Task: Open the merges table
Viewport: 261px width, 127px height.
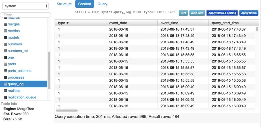Action: click(x=14, y=24)
